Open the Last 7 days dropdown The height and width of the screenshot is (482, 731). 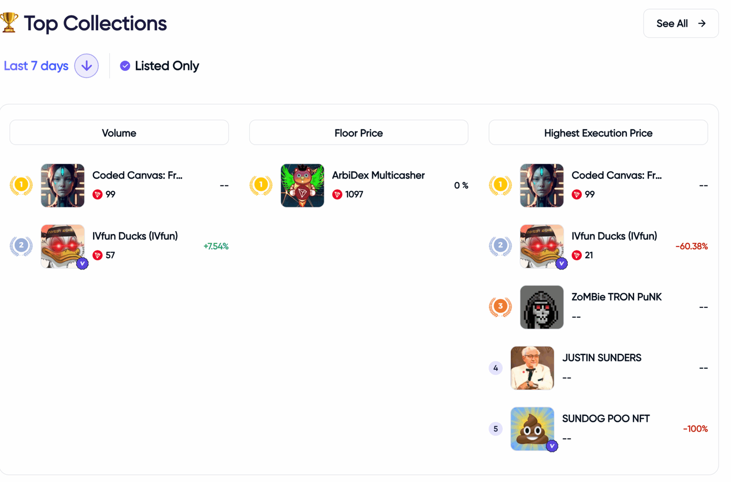click(x=36, y=66)
